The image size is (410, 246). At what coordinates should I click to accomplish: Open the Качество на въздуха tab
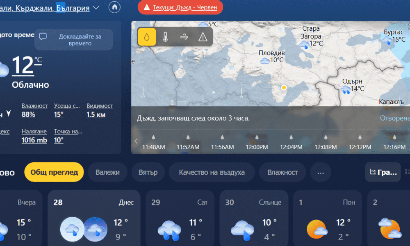click(x=212, y=172)
